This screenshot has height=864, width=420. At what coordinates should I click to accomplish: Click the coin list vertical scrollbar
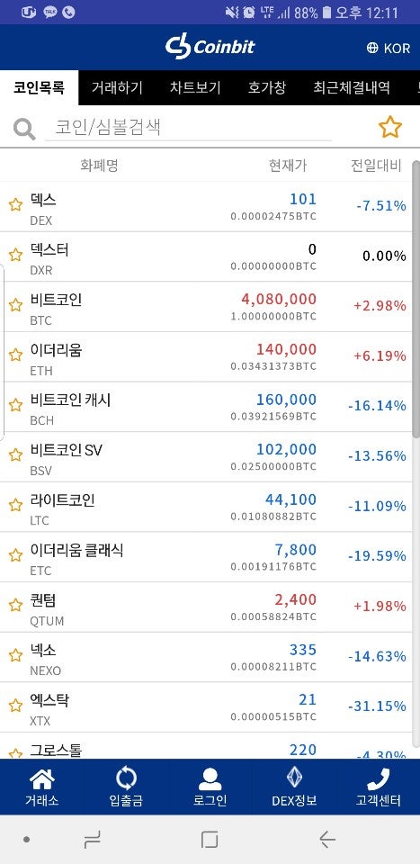pyautogui.click(x=416, y=299)
